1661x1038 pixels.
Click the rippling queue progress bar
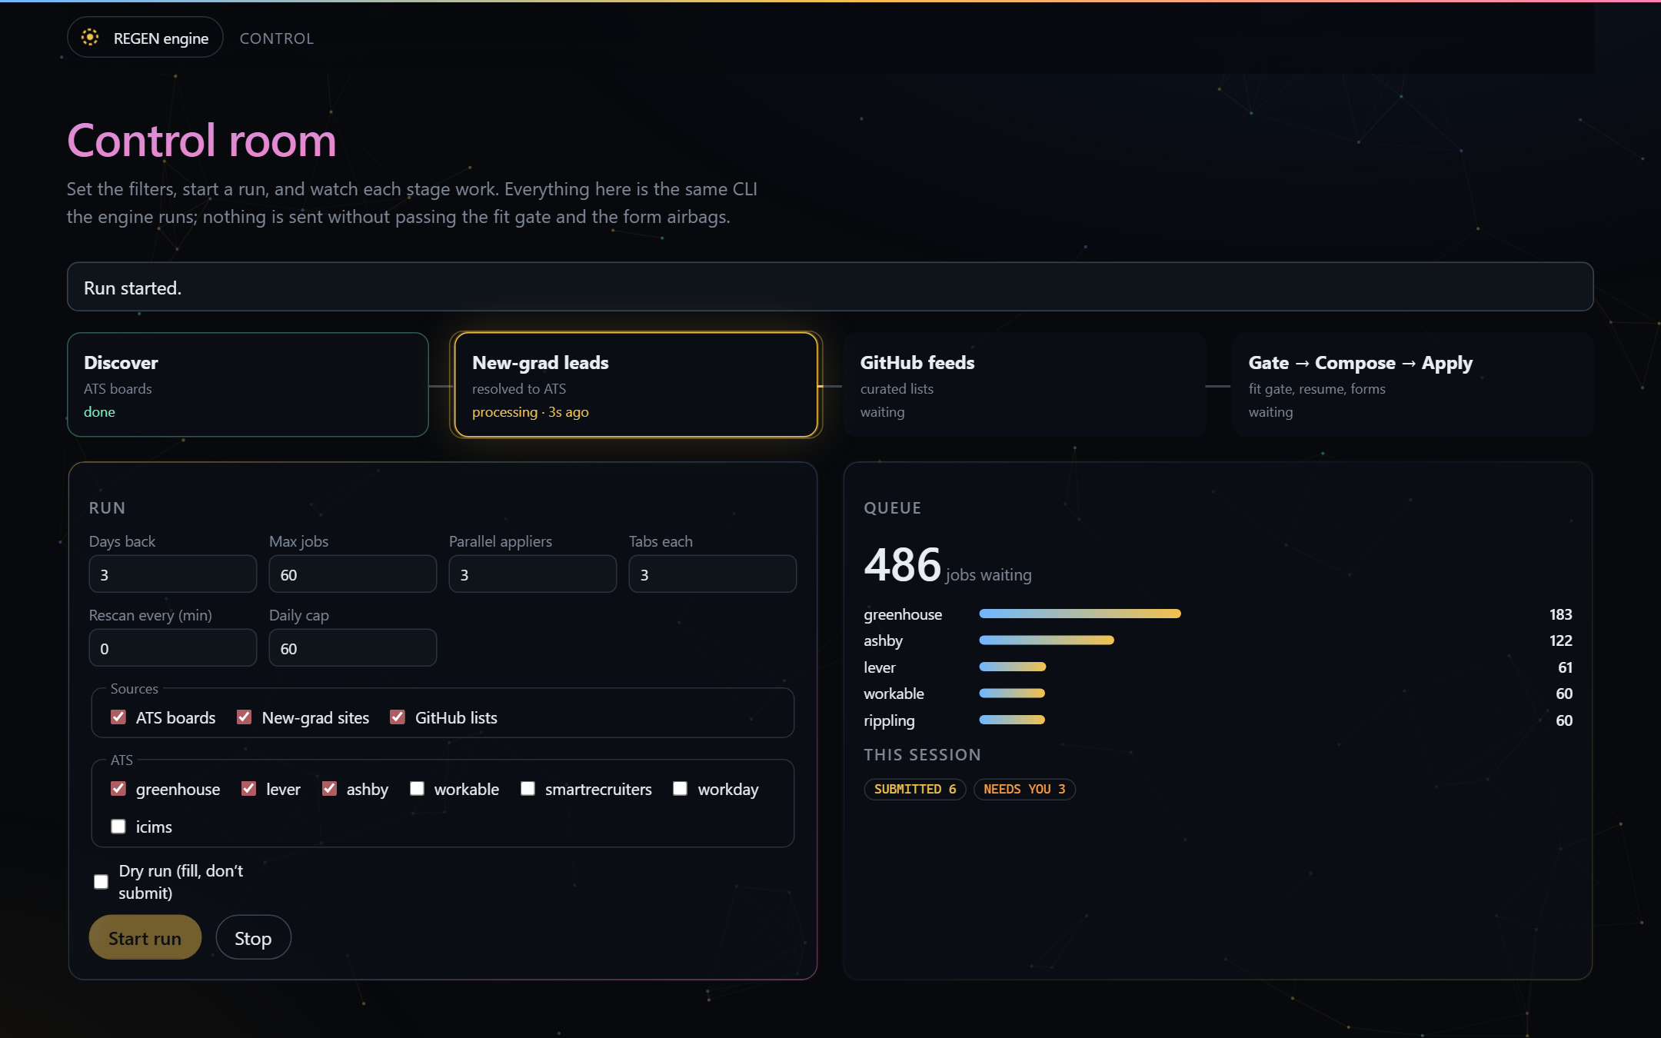click(x=1012, y=720)
